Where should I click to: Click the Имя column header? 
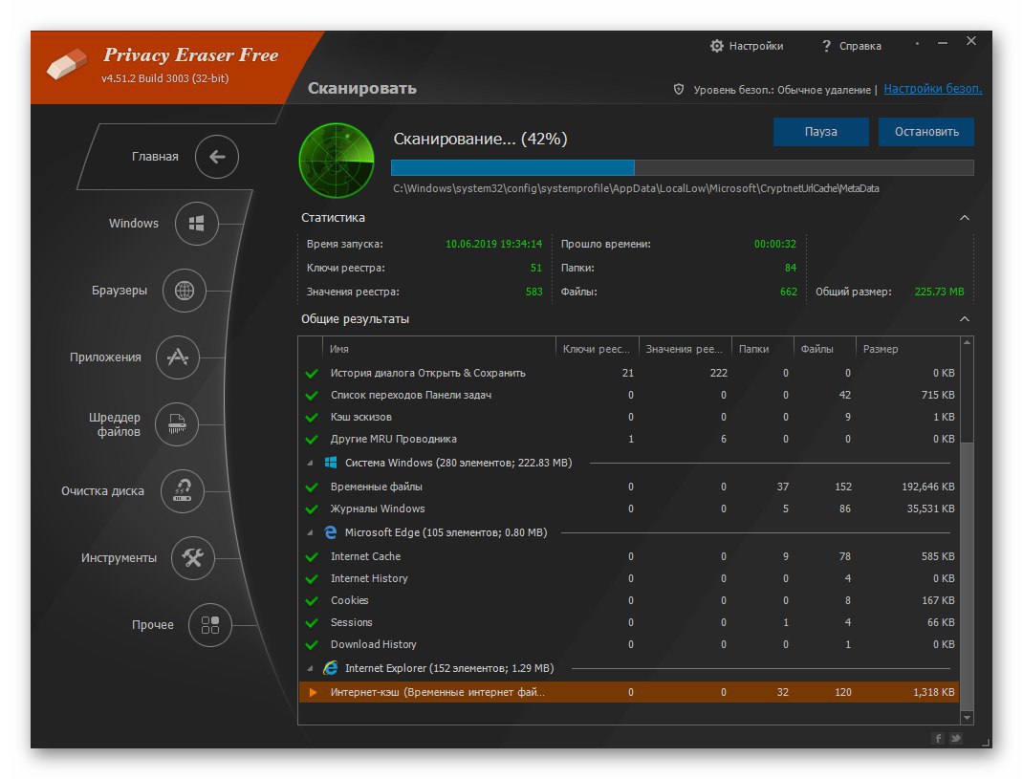439,349
